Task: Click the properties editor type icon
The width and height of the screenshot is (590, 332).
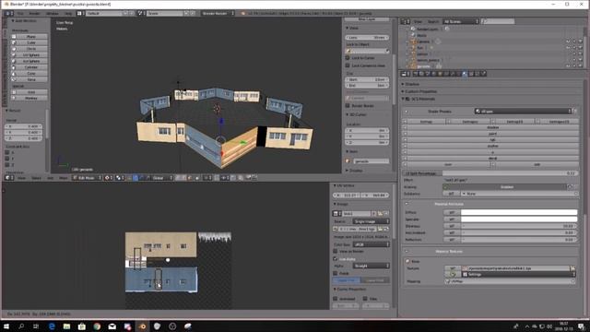Action: 404,74
